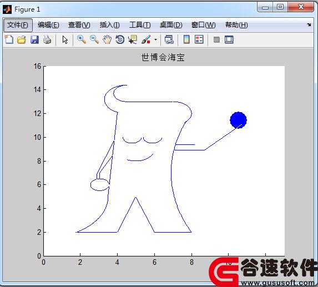Minimize the Figure 1 window
This screenshot has height=287, width=318.
[265, 8]
